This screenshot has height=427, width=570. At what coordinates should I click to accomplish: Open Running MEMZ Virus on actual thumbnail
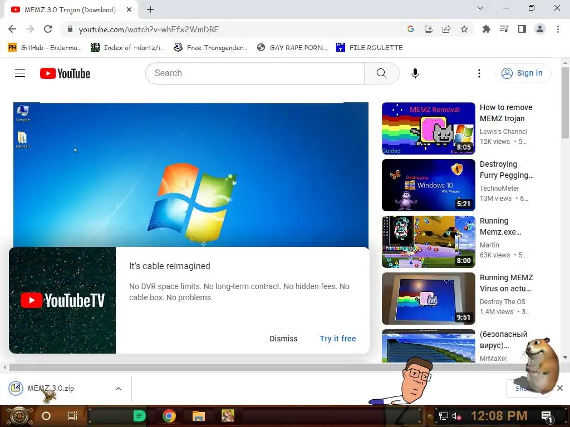click(429, 299)
